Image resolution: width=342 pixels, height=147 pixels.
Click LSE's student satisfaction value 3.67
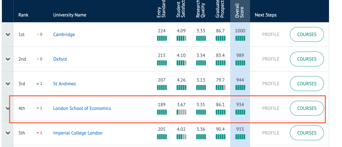(181, 105)
